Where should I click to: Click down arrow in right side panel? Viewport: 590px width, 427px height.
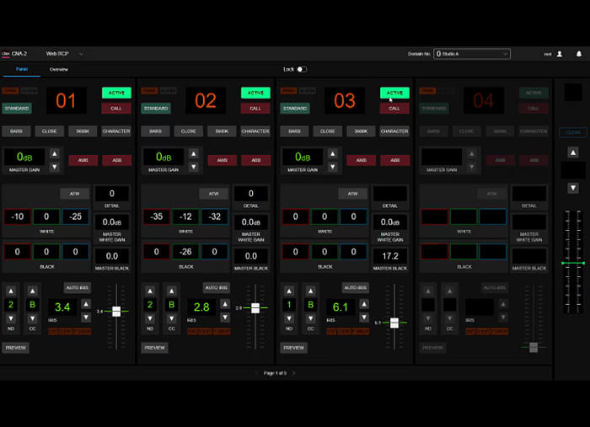click(x=573, y=188)
